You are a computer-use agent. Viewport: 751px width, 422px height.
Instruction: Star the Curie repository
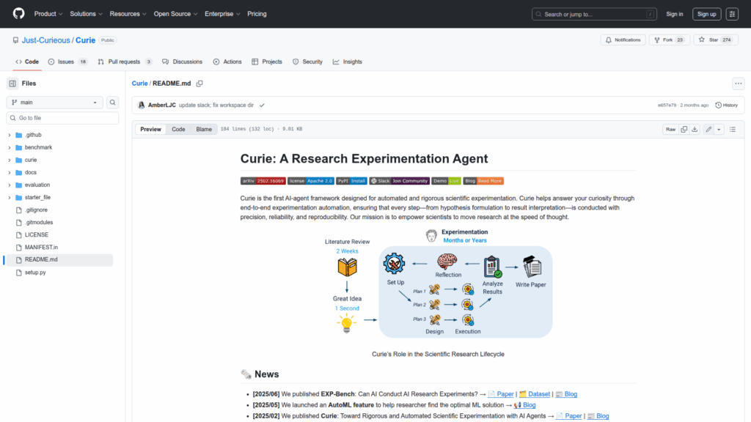(716, 40)
